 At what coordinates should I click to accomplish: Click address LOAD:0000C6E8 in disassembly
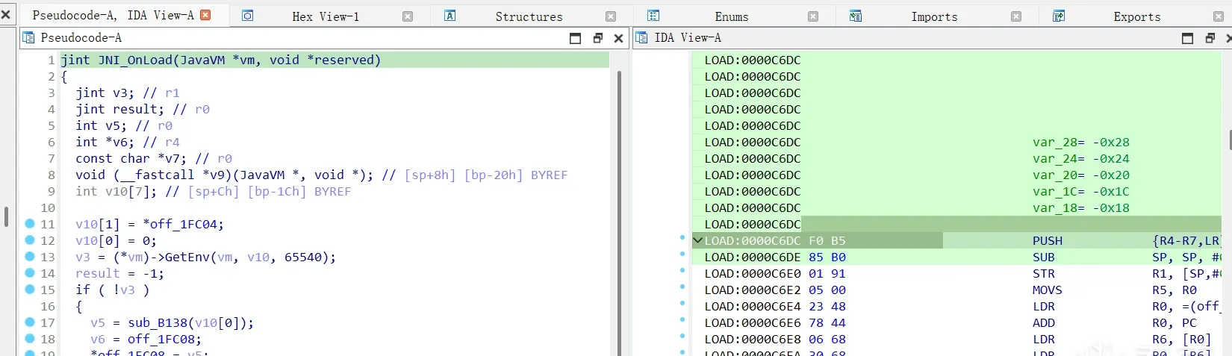click(x=753, y=339)
